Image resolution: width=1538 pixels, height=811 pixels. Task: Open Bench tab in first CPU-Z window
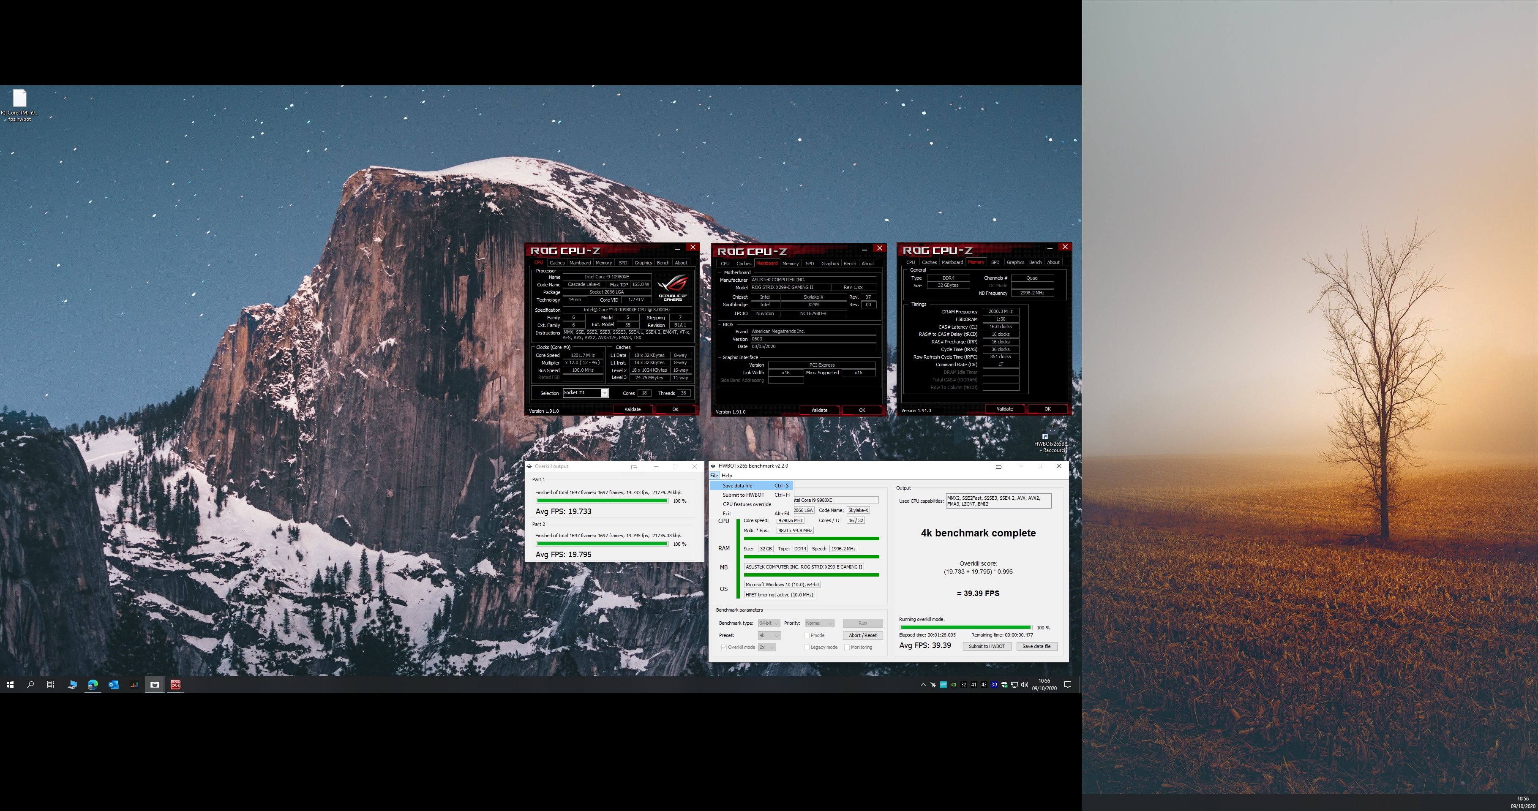click(663, 263)
